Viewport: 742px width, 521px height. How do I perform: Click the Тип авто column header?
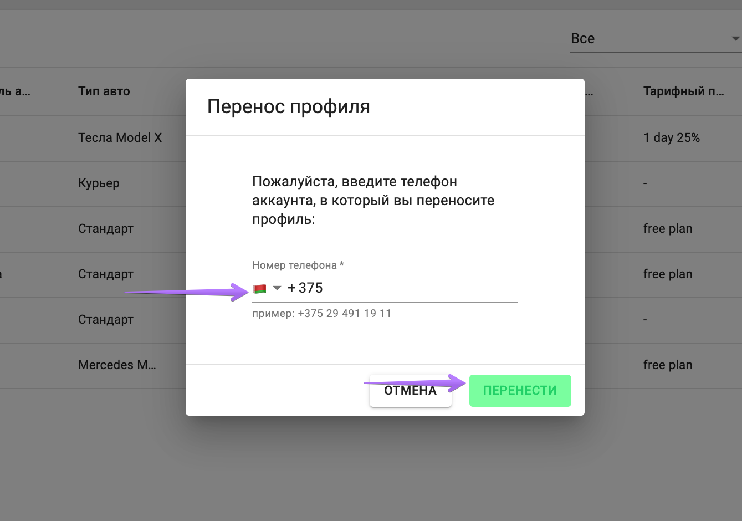pyautogui.click(x=104, y=91)
